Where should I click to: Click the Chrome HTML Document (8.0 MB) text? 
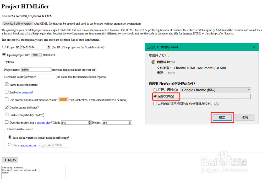click(x=200, y=68)
